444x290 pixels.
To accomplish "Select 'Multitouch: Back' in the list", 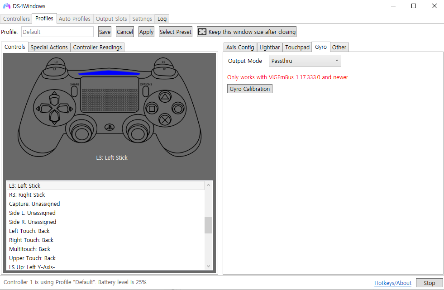I will click(105, 249).
